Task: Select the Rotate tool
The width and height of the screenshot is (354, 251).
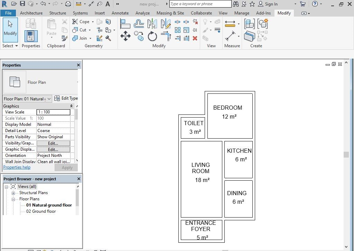Action: point(152,36)
